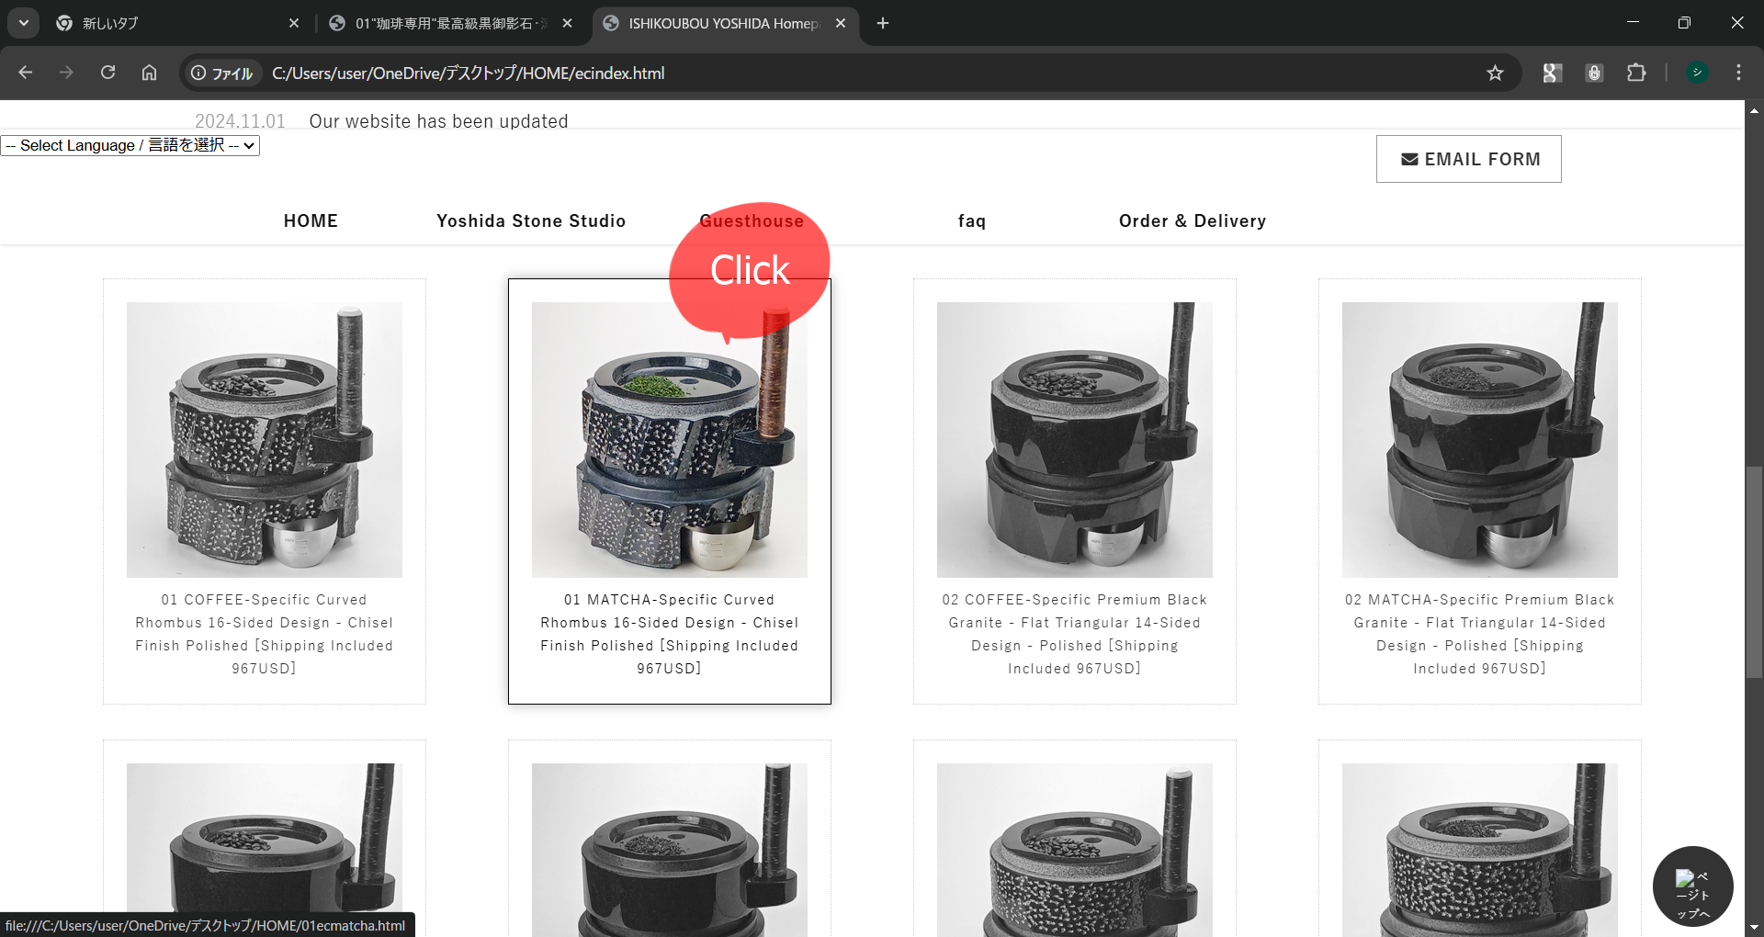Click the green profile avatar icon
Viewport: 1764px width, 937px height.
pyautogui.click(x=1697, y=73)
